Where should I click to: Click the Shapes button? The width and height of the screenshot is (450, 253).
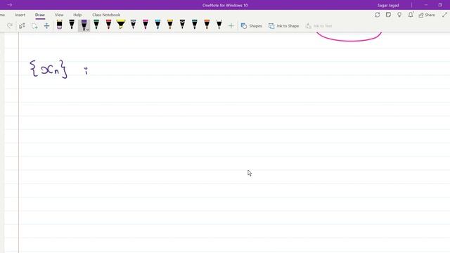click(252, 26)
